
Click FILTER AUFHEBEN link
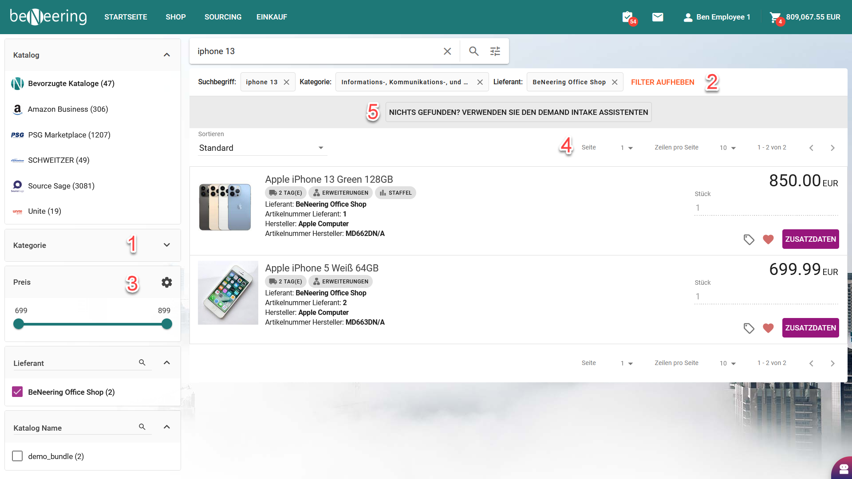pyautogui.click(x=663, y=82)
